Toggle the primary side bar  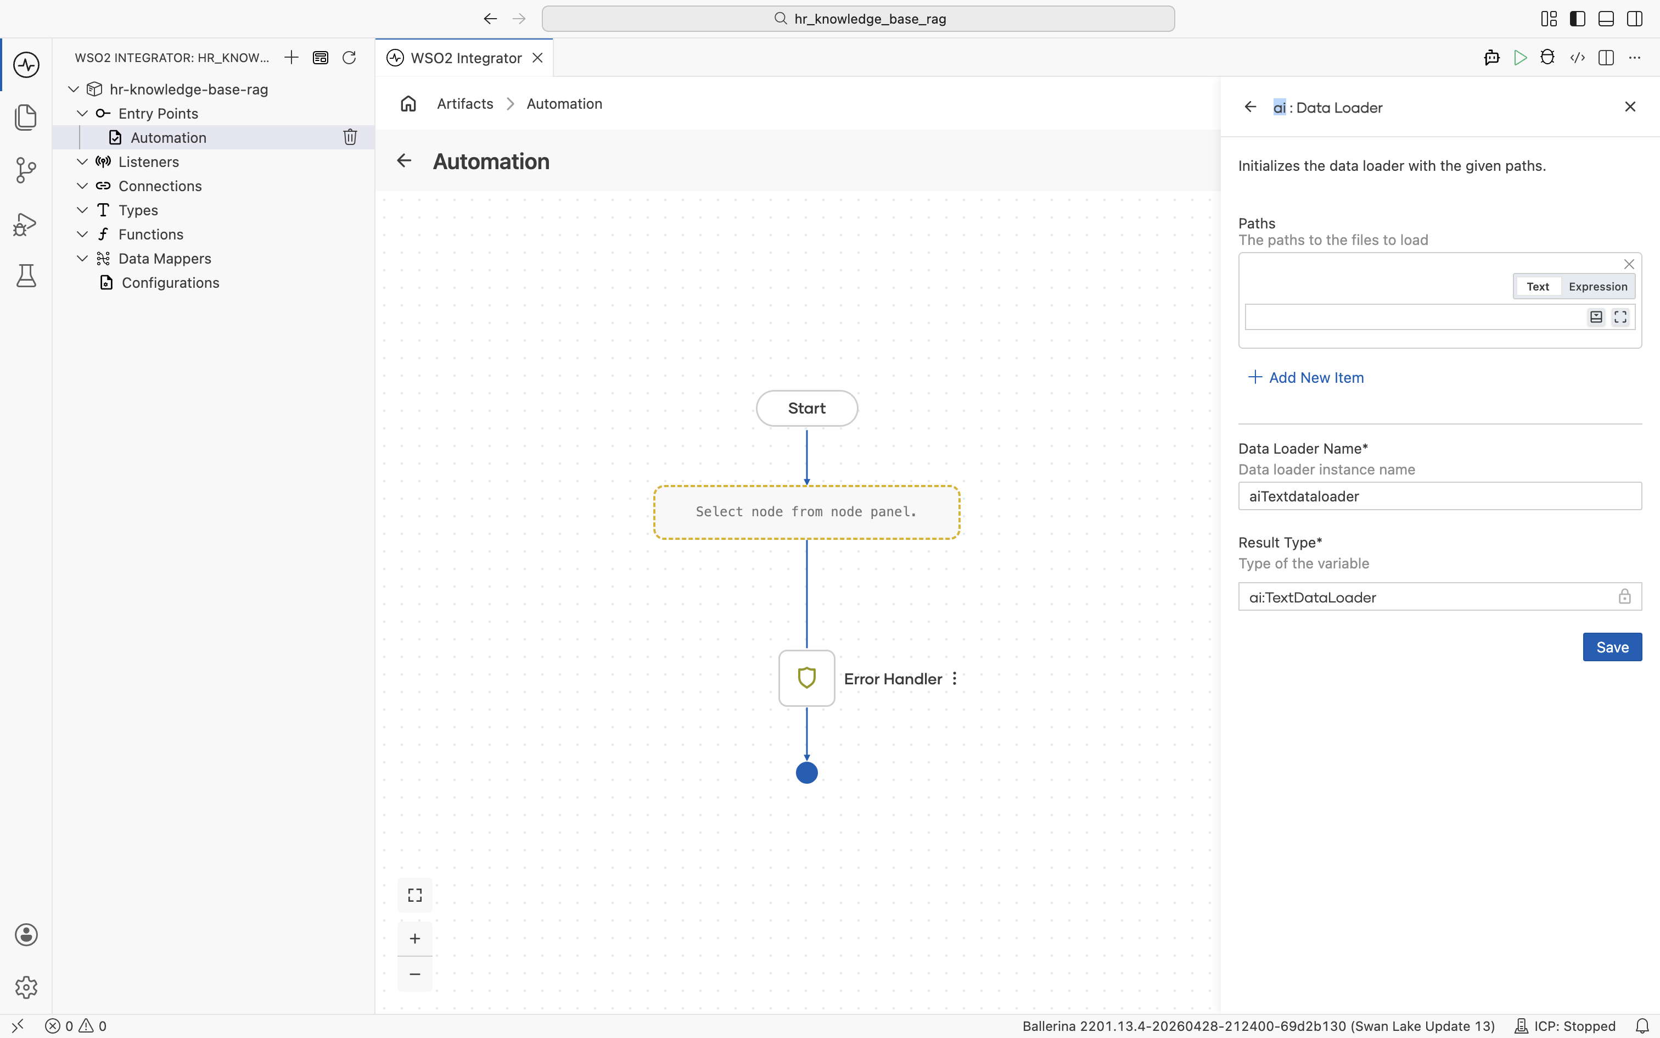click(x=1578, y=19)
